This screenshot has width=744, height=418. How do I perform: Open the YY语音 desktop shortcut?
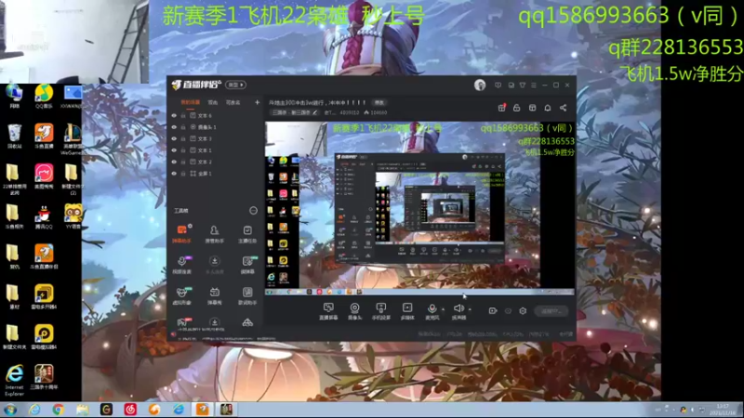point(73,217)
